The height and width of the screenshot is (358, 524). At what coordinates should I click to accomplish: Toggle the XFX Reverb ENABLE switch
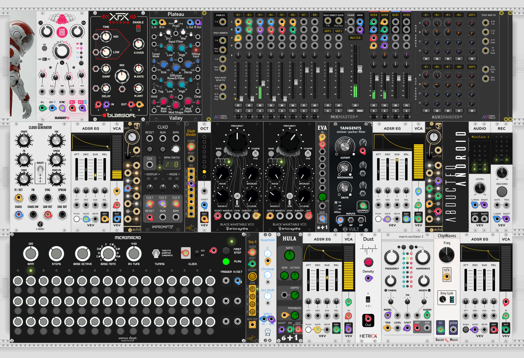138,28
